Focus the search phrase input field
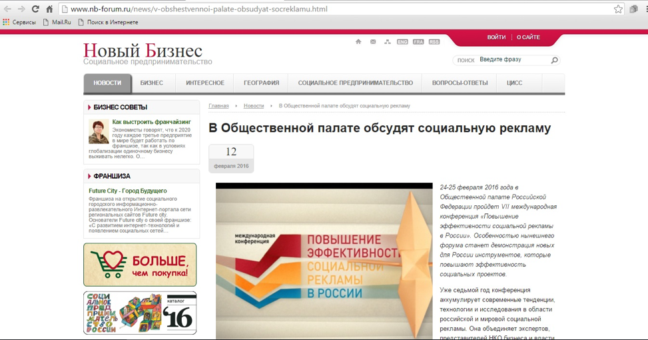 513,59
